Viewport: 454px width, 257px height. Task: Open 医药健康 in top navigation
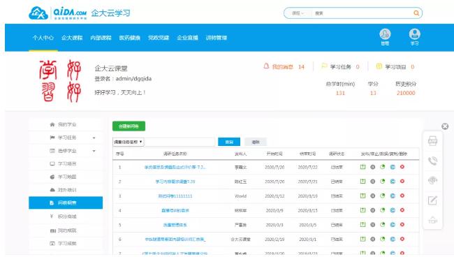pyautogui.click(x=130, y=38)
